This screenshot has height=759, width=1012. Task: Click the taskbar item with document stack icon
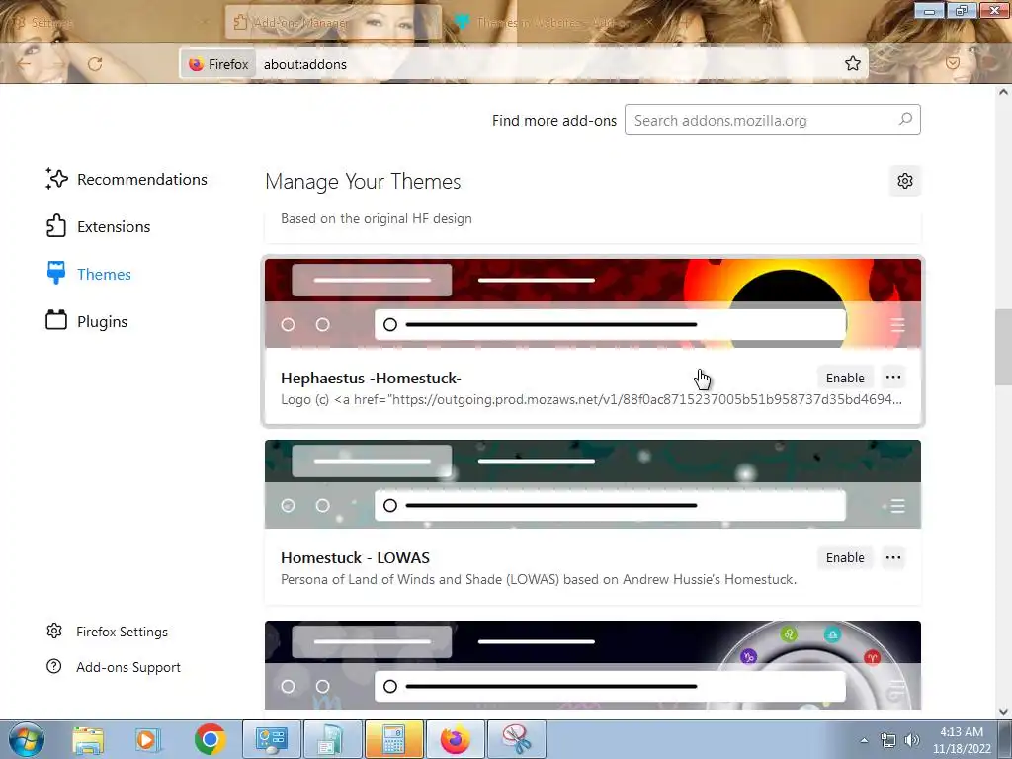pos(332,739)
